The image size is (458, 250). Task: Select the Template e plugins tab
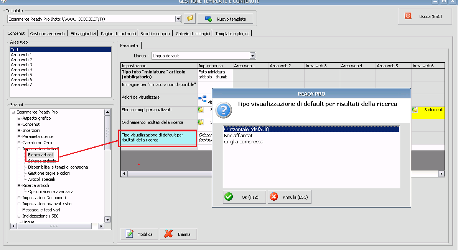tap(232, 34)
